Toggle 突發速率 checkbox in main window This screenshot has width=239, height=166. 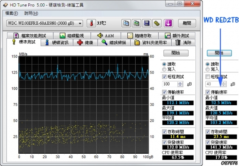pyautogui.click(x=164, y=142)
